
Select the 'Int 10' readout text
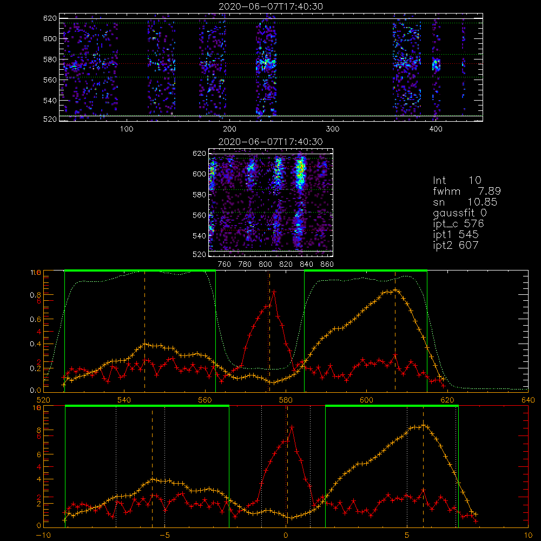[457, 181]
